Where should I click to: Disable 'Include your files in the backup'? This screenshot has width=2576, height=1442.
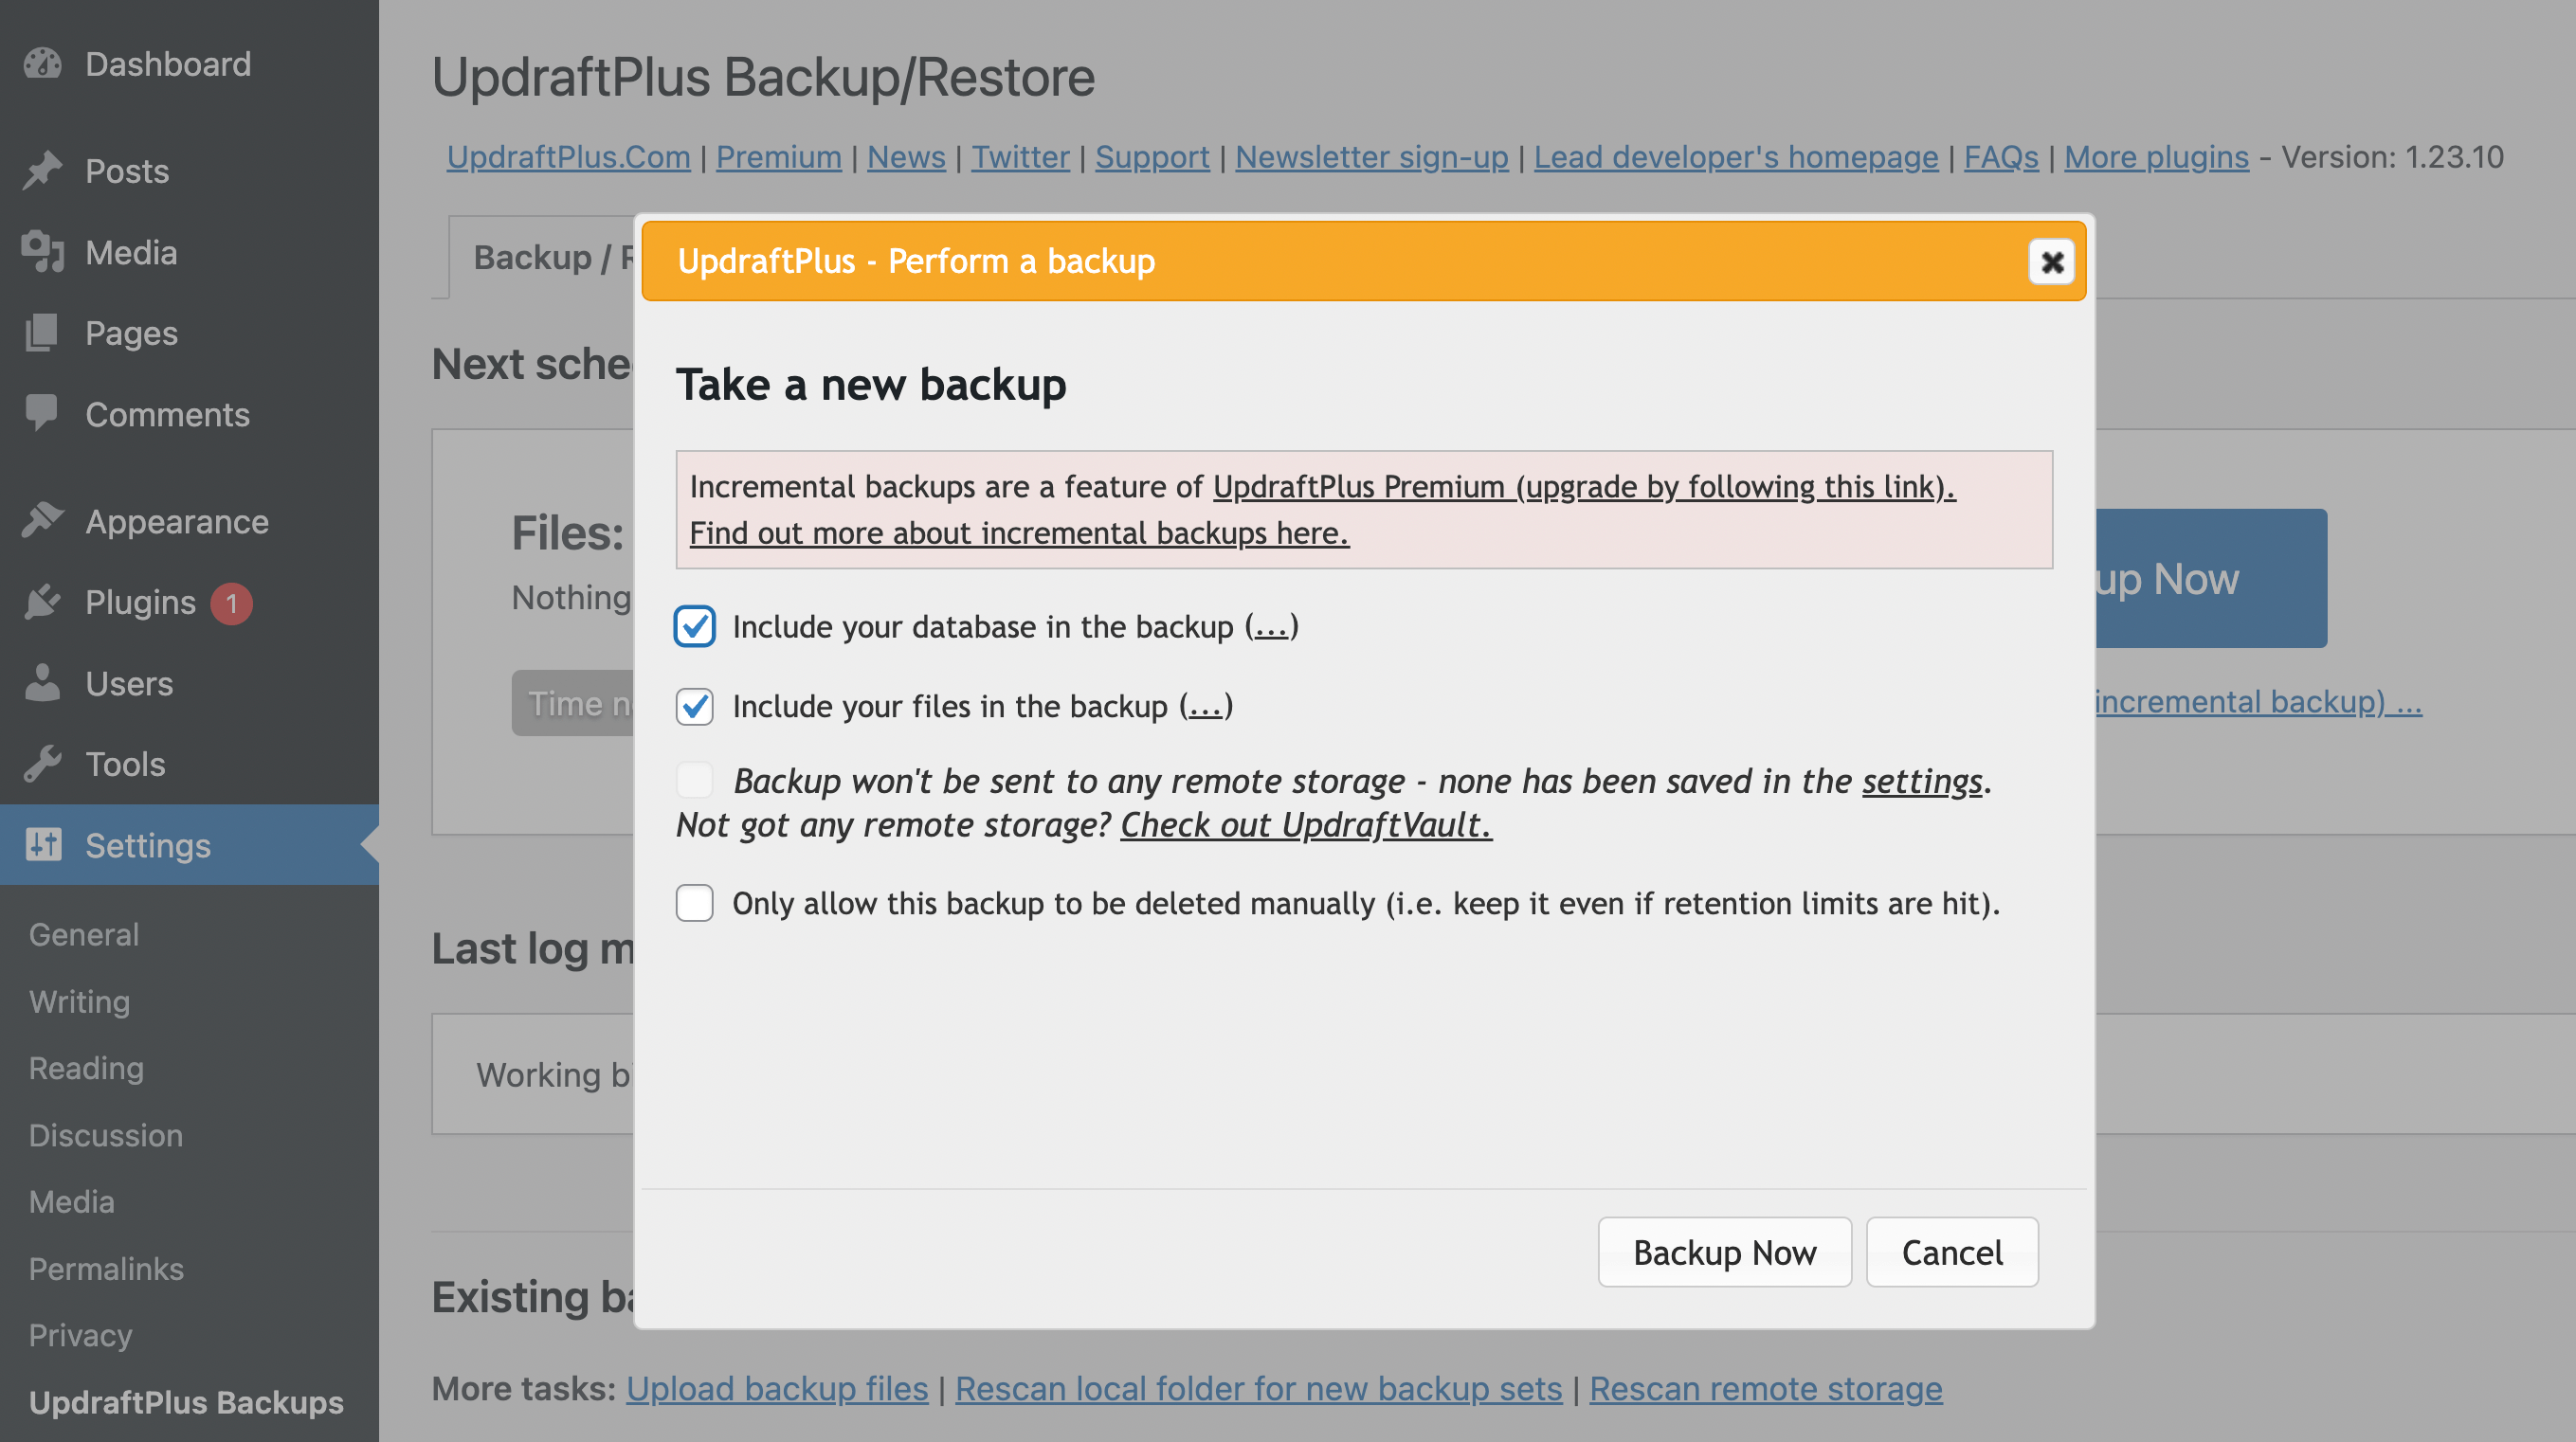coord(694,706)
